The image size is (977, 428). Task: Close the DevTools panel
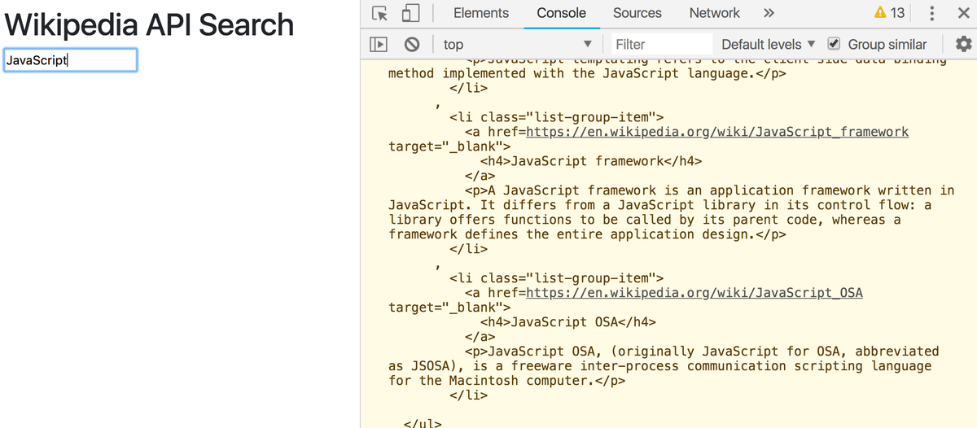click(x=962, y=14)
